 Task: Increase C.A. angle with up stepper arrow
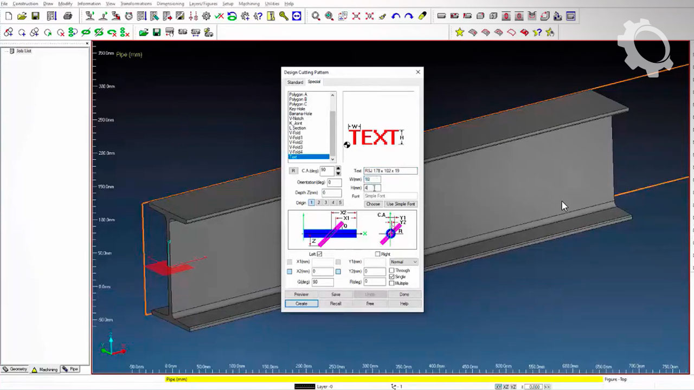(x=338, y=168)
